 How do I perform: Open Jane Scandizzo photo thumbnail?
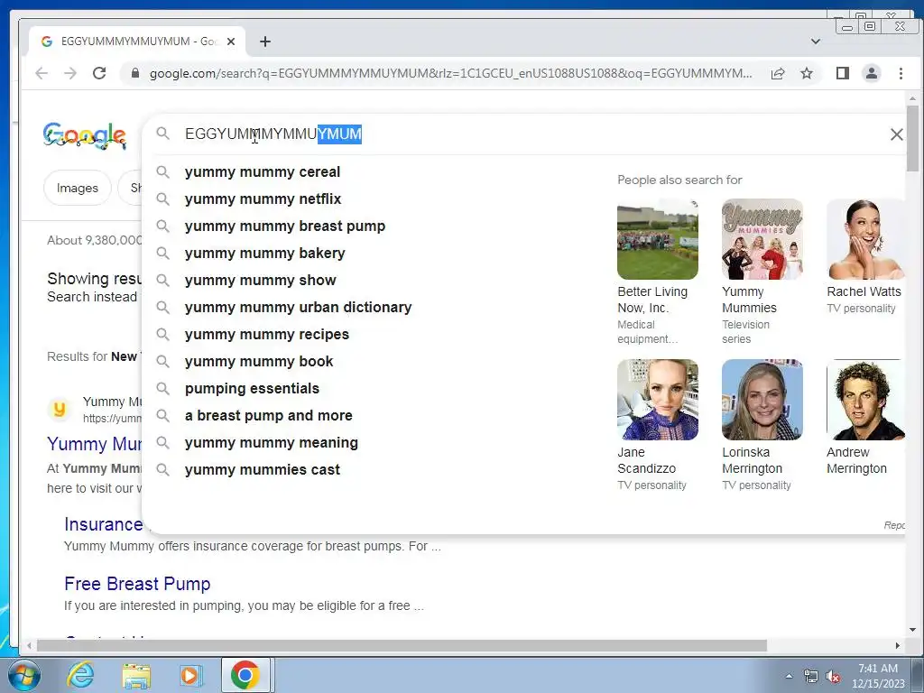click(x=658, y=400)
